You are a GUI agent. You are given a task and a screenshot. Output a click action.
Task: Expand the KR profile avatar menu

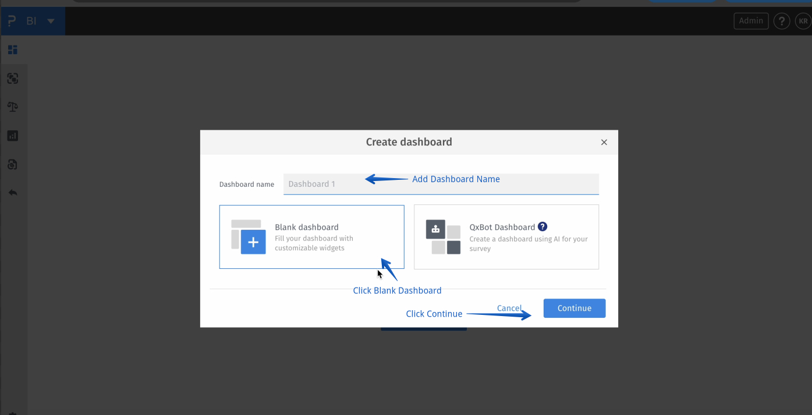coord(803,20)
